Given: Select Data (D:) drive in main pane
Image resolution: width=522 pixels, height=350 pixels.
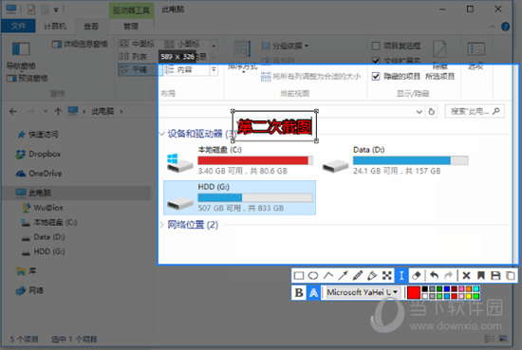Looking at the screenshot, I should click(395, 160).
